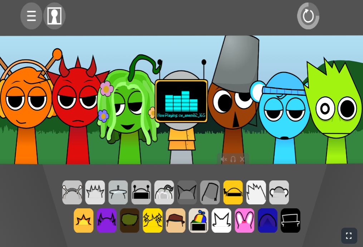363x247 pixels.
Task: Select the greyed vine-and-pumpkin icon
Action: tap(164, 192)
